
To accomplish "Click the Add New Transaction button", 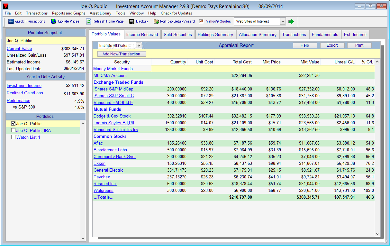I will tap(122, 54).
